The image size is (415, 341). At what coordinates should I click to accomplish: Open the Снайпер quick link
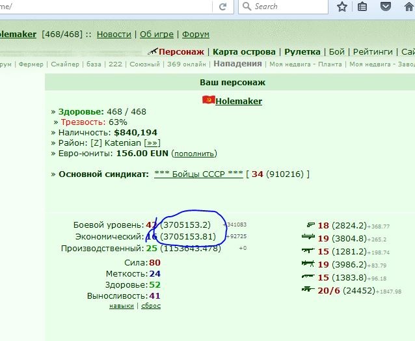65,64
